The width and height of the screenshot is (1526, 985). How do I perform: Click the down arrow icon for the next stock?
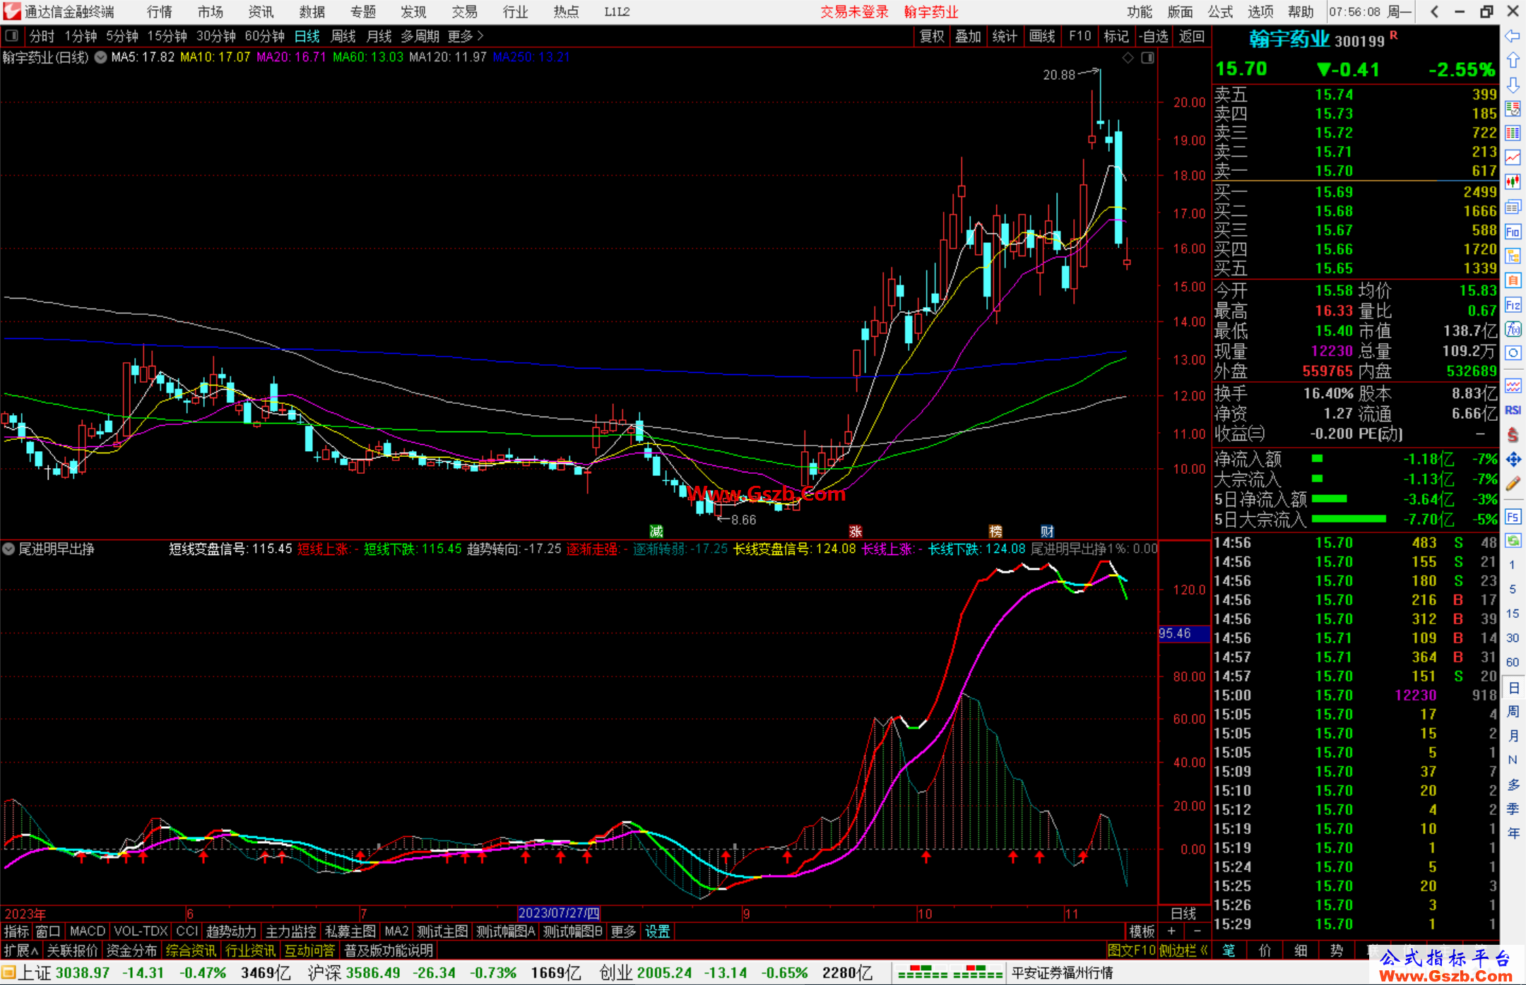pyautogui.click(x=1513, y=85)
